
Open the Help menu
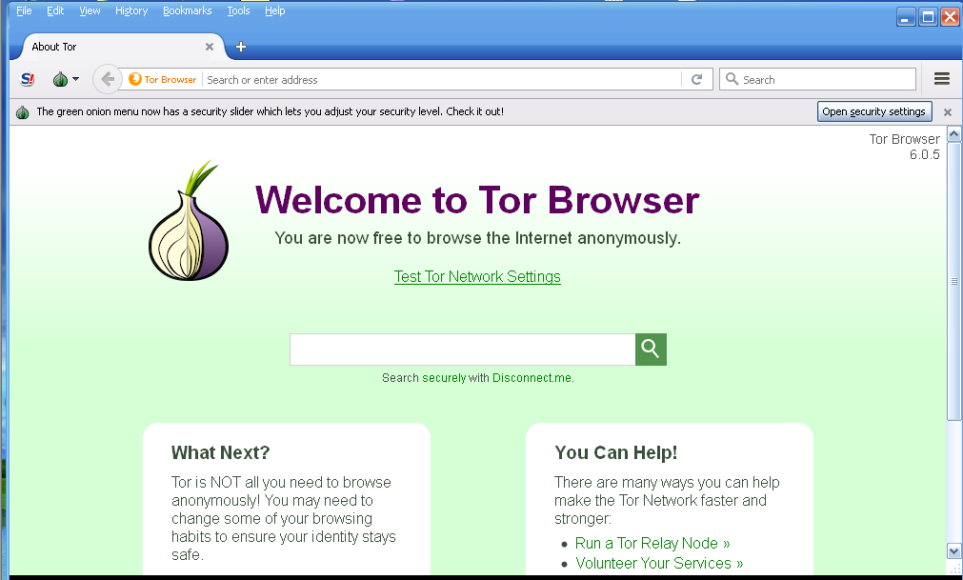[275, 10]
